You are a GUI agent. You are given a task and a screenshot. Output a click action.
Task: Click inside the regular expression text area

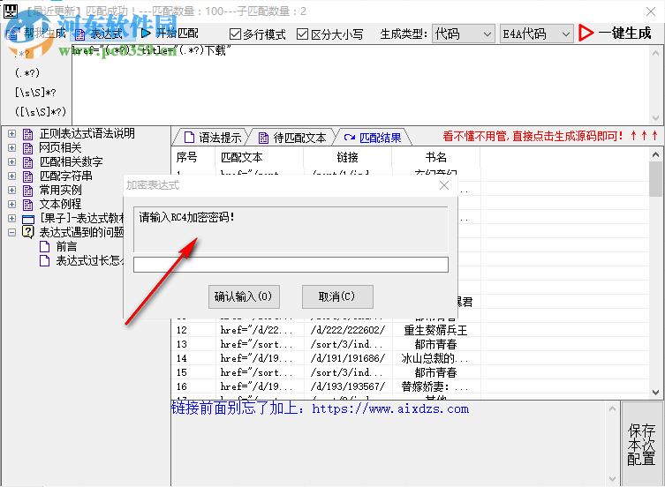tap(360, 85)
